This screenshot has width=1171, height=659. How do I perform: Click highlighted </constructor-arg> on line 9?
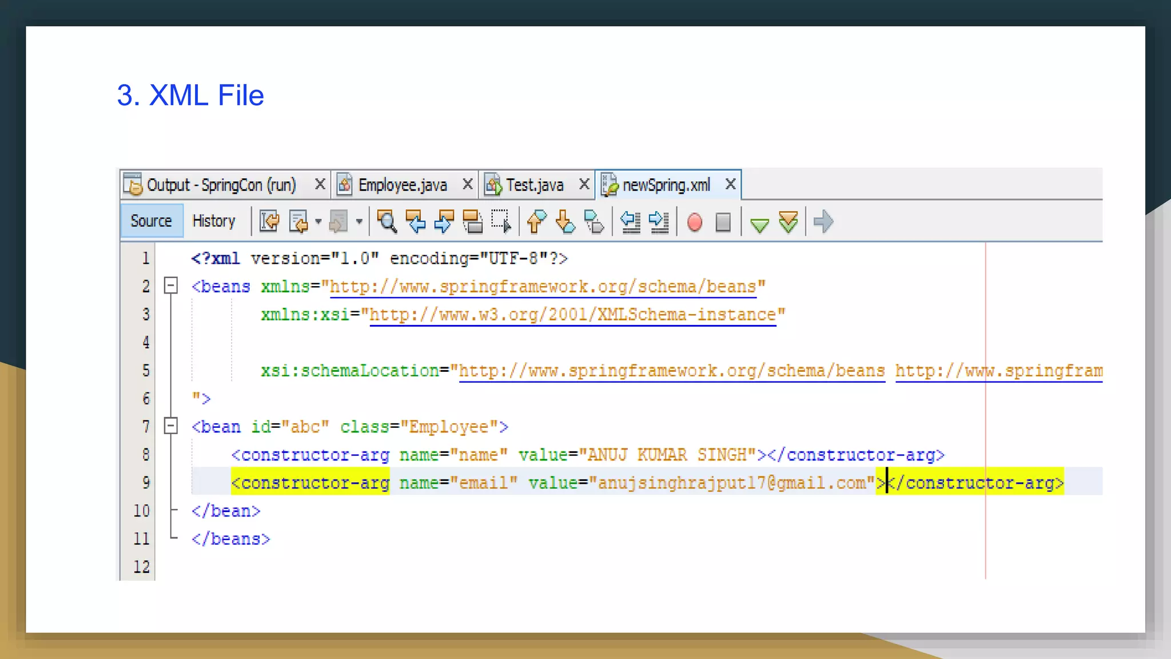click(x=975, y=483)
